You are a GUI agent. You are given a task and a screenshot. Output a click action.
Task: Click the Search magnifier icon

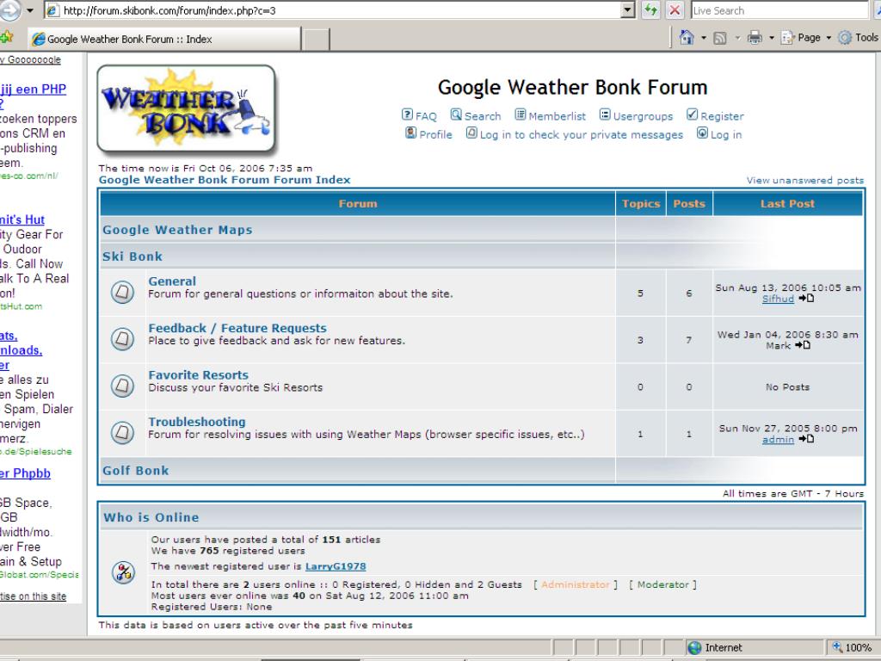(456, 114)
